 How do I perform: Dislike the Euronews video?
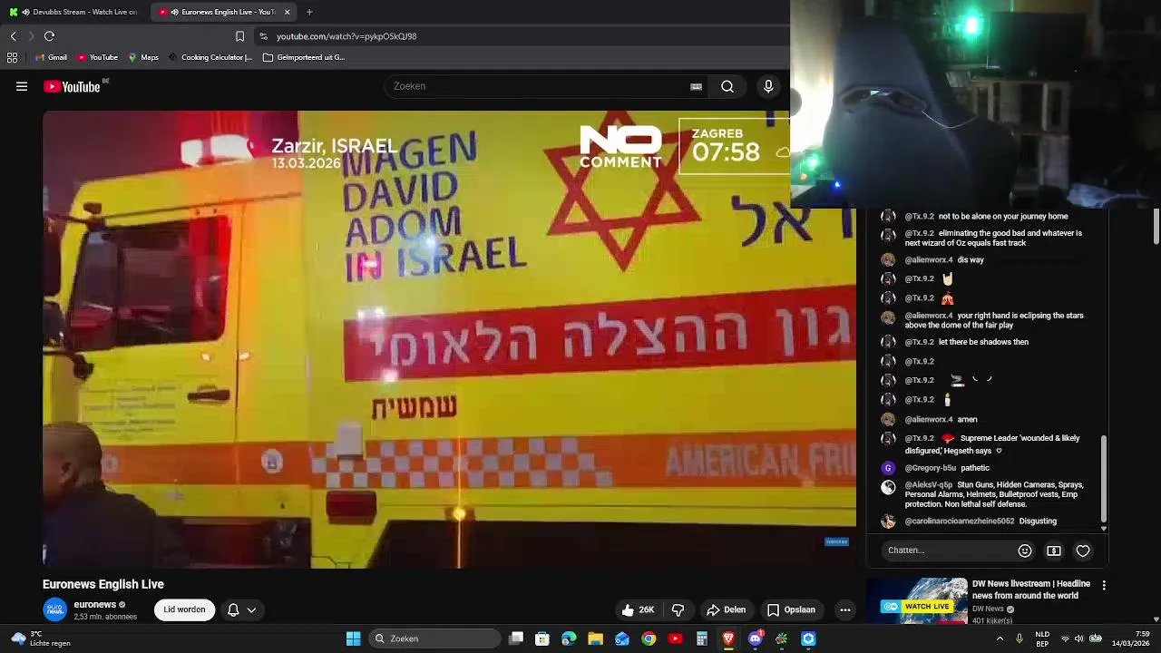tap(678, 609)
